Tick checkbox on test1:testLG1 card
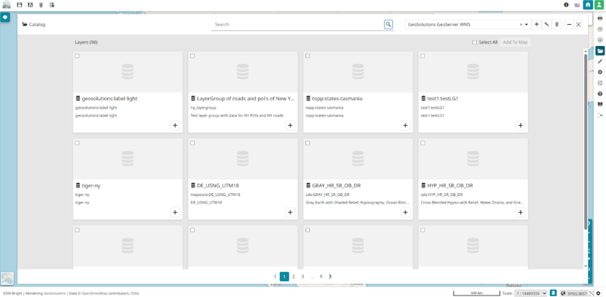Image resolution: width=606 pixels, height=297 pixels. click(423, 56)
